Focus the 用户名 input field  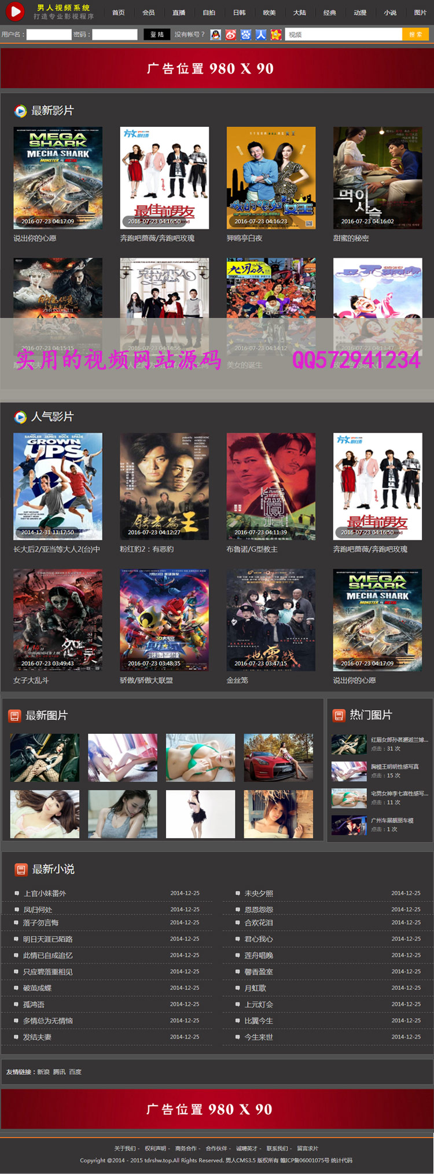pos(49,35)
